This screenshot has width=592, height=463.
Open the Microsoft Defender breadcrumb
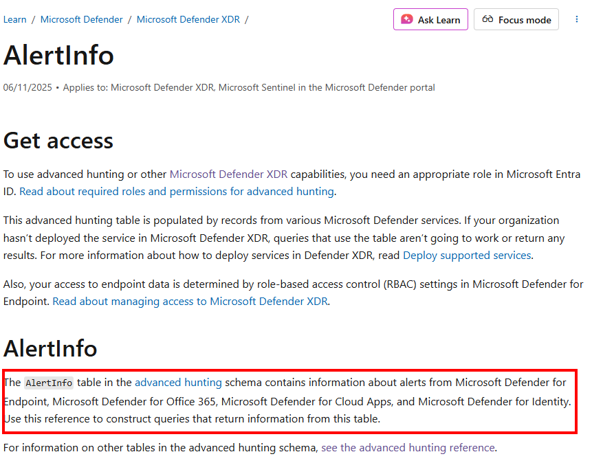coord(82,19)
